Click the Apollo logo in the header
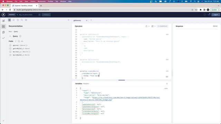 click(x=3, y=14)
